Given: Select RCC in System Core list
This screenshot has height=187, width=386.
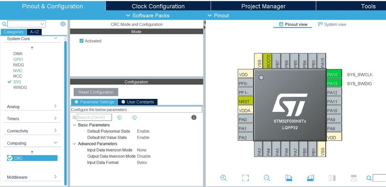Looking at the screenshot, I should click(18, 76).
